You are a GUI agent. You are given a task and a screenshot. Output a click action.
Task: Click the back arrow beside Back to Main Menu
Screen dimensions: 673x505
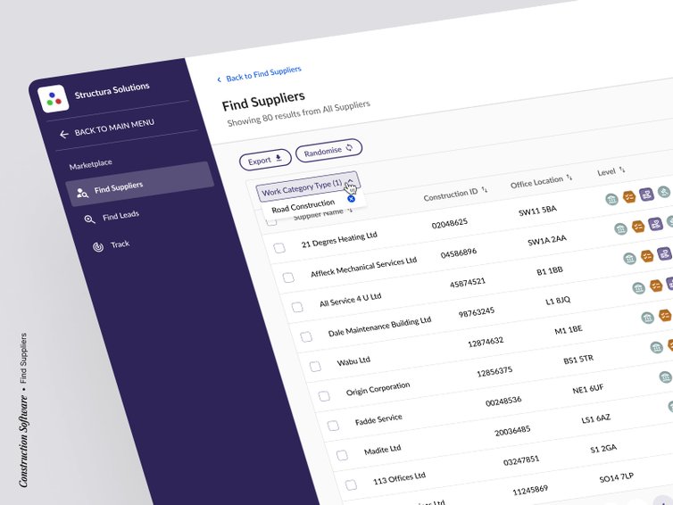pos(63,134)
